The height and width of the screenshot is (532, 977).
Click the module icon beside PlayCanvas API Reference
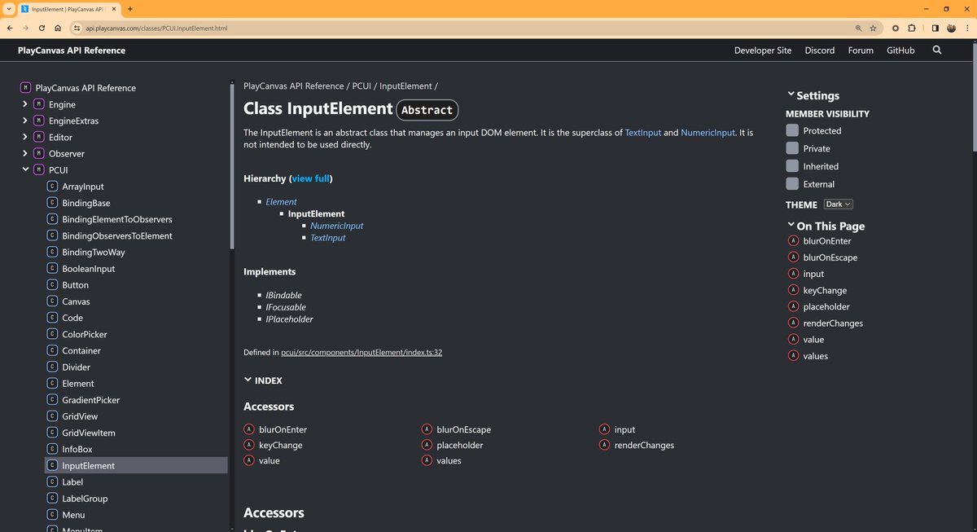point(26,87)
